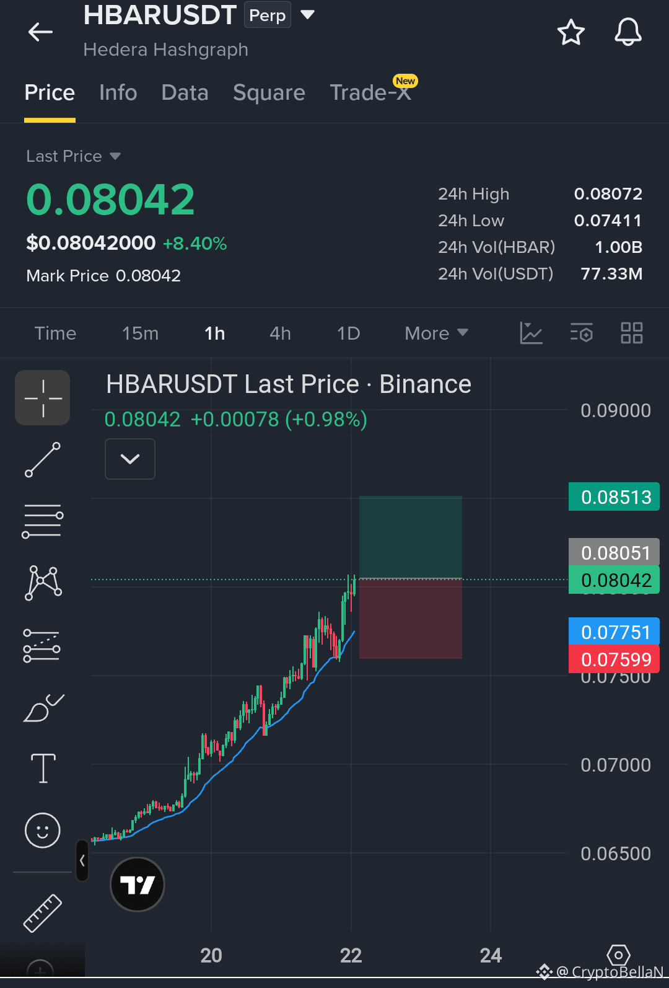This screenshot has width=669, height=988.
Task: Select the trend line drawing tool
Action: click(43, 459)
